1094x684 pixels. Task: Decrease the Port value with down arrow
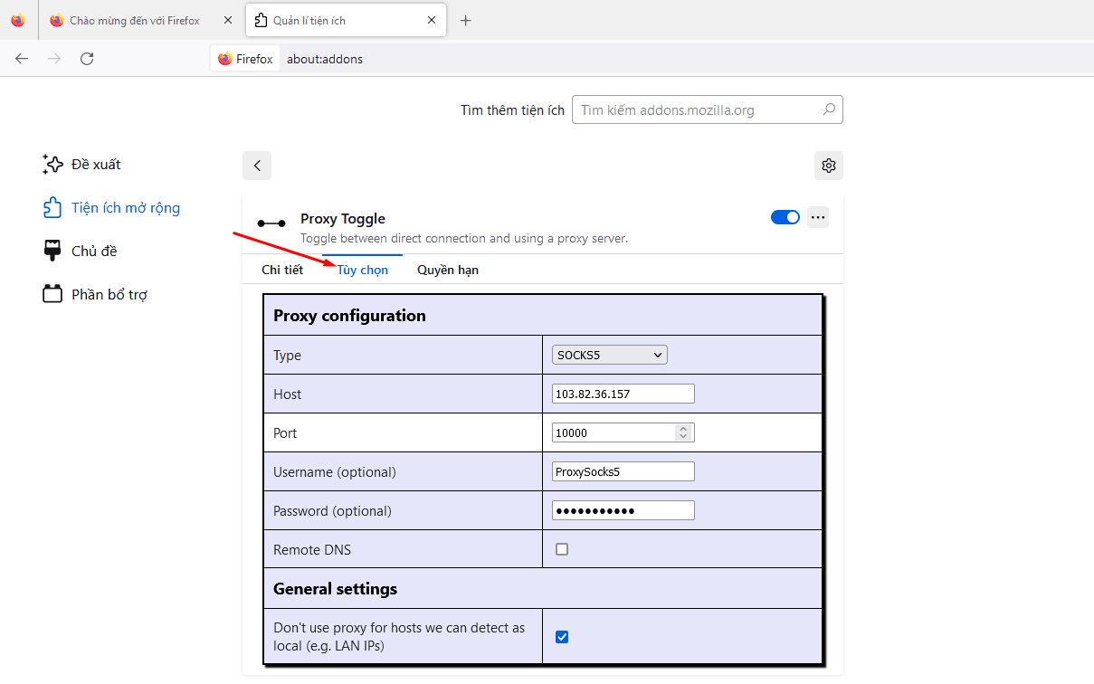684,438
